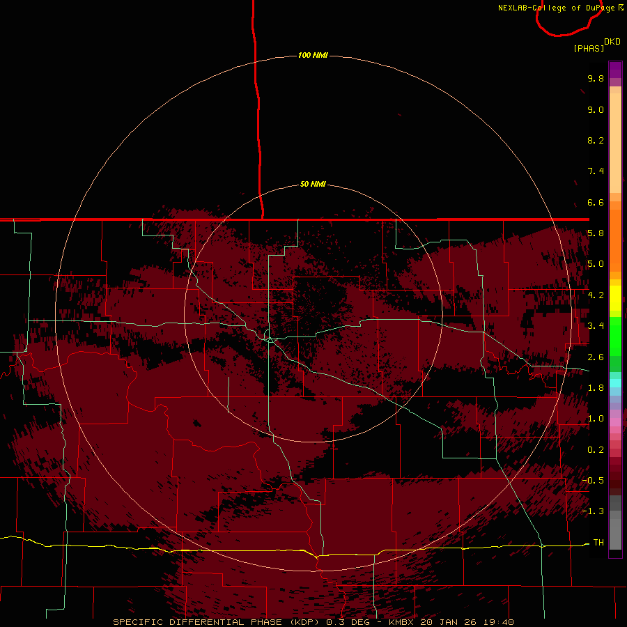This screenshot has width=627, height=627.
Task: Click the 3.4 value on the color scale
Action: point(596,326)
